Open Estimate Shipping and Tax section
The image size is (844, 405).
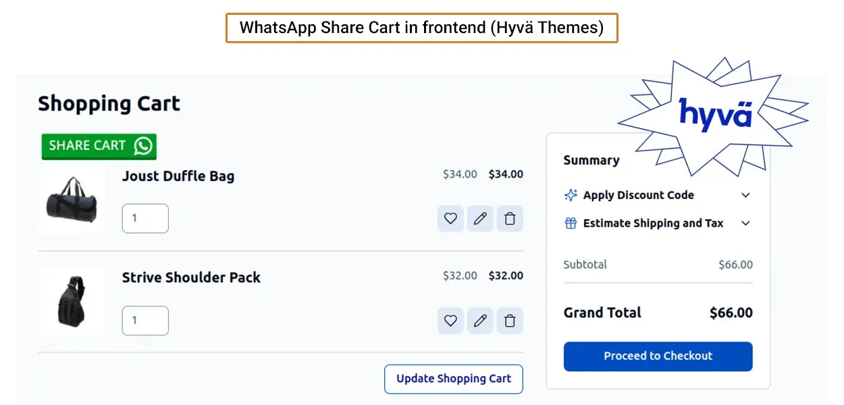(x=653, y=223)
